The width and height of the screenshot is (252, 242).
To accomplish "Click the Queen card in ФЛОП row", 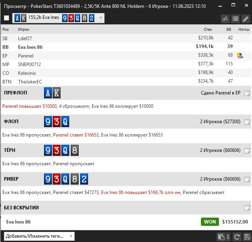I will point(65,122).
